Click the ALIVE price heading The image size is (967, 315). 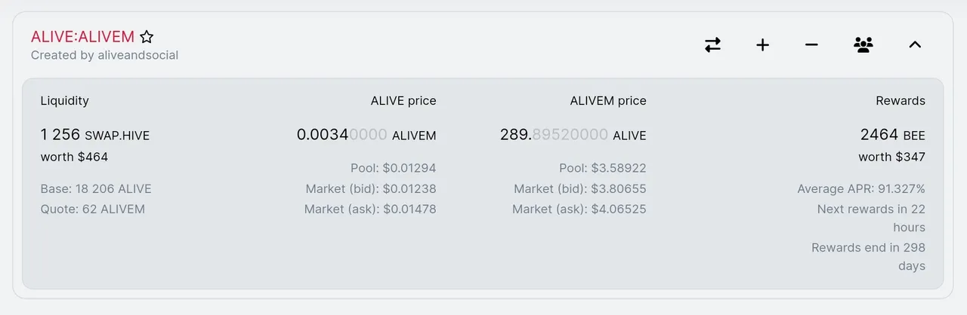tap(403, 100)
